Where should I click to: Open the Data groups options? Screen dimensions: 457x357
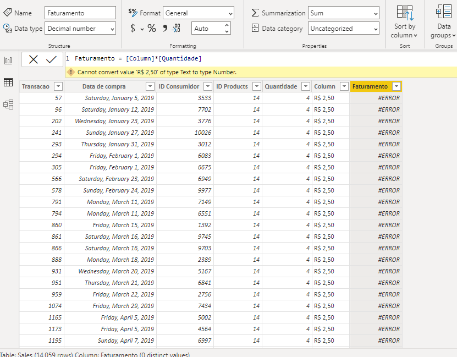(443, 22)
